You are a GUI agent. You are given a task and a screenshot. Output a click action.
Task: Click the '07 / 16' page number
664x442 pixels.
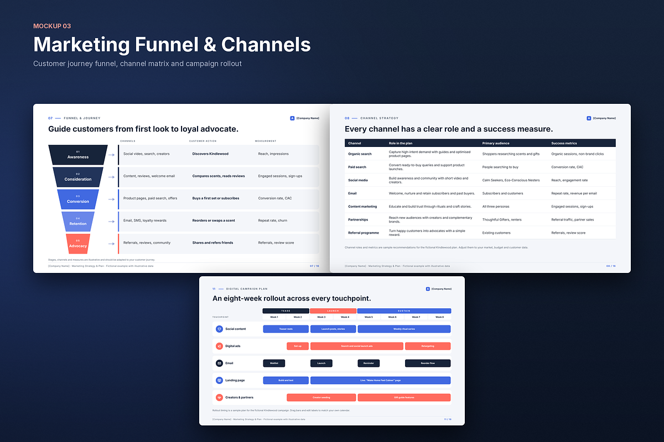314,266
